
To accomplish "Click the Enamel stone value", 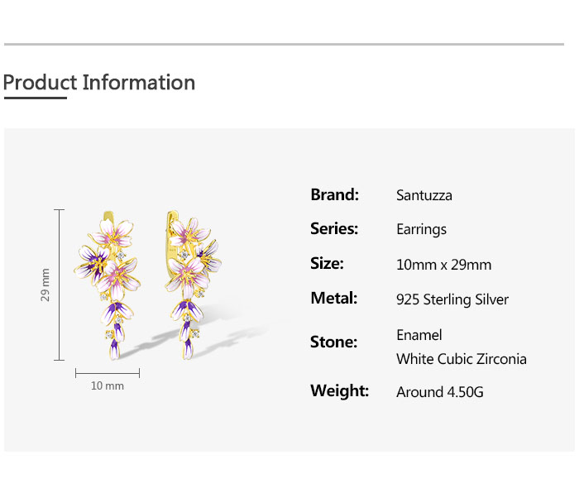I will pyautogui.click(x=419, y=335).
